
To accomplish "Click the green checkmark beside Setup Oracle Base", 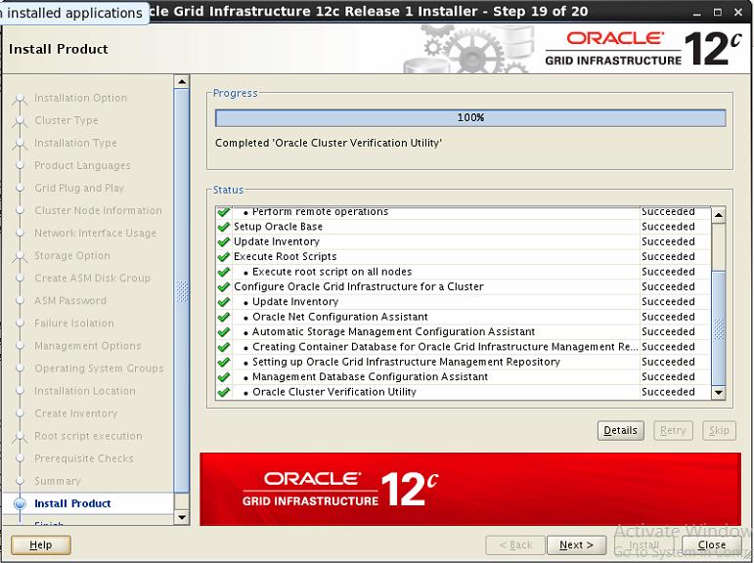I will point(224,227).
